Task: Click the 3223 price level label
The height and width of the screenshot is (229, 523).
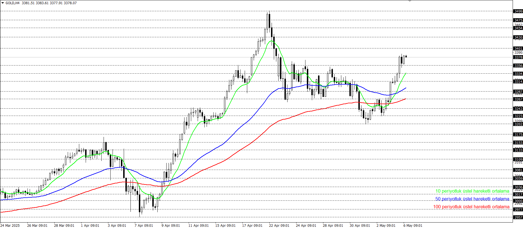Action: (518, 116)
